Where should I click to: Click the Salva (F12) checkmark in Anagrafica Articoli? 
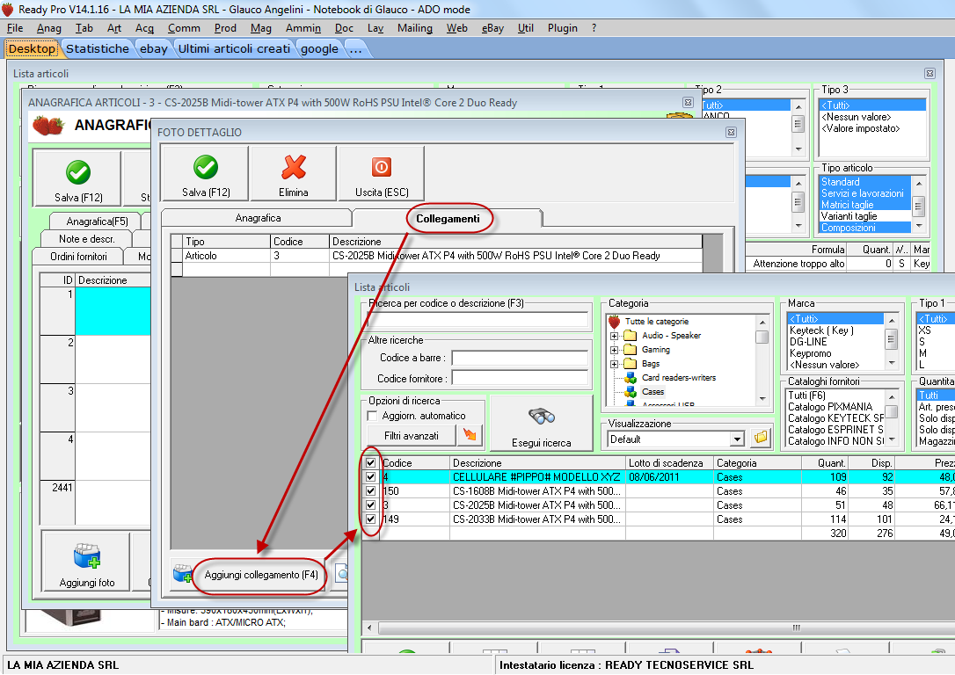[x=78, y=173]
